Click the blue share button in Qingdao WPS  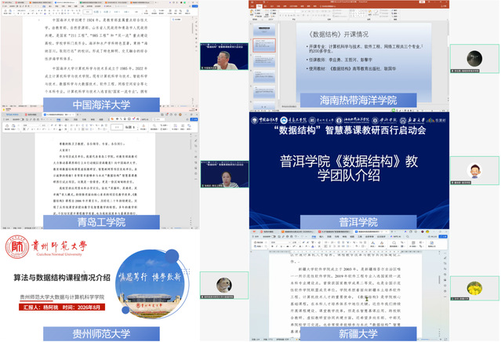[194, 119]
